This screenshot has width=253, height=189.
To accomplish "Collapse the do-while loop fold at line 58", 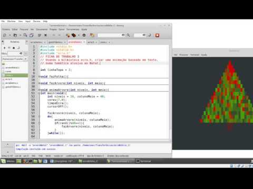I will pyautogui.click(x=39, y=117).
